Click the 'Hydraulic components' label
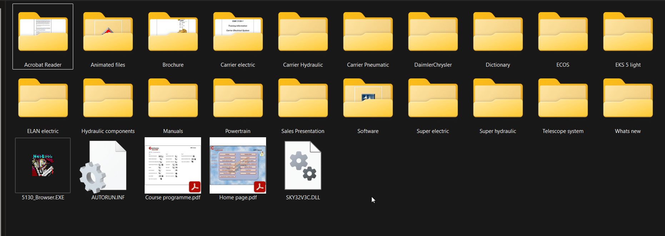Image resolution: width=665 pixels, height=236 pixels. coord(108,131)
